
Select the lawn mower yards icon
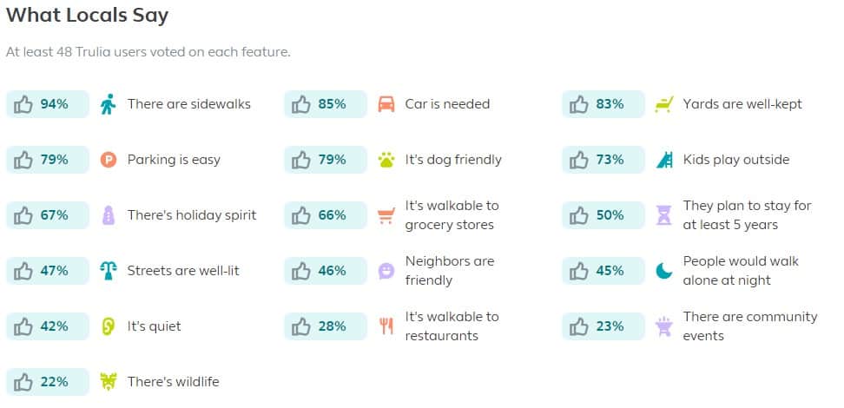[x=663, y=104]
